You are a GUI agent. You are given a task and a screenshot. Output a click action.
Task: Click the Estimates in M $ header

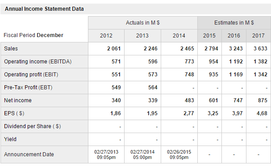click(x=234, y=23)
